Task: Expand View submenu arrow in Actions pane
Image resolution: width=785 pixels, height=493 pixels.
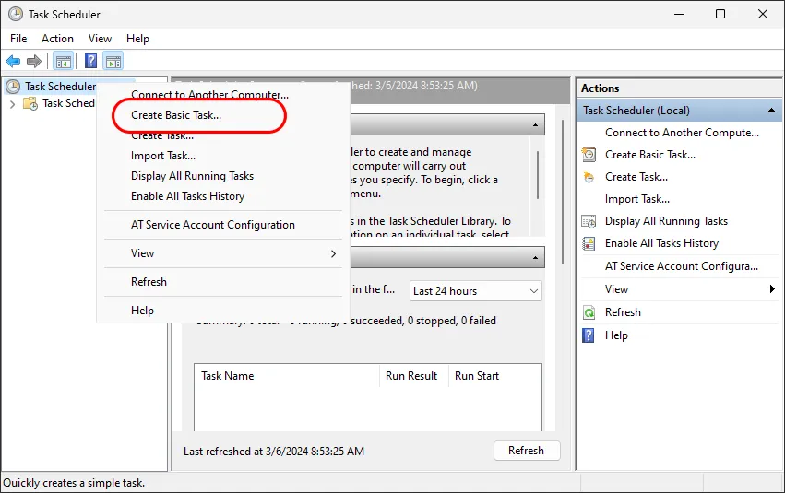Action: click(772, 289)
